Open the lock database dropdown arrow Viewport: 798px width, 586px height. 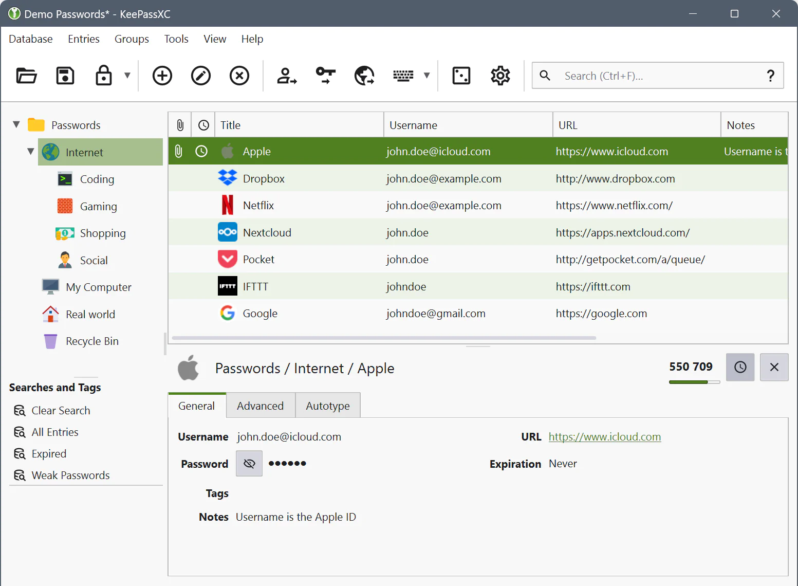coord(127,76)
